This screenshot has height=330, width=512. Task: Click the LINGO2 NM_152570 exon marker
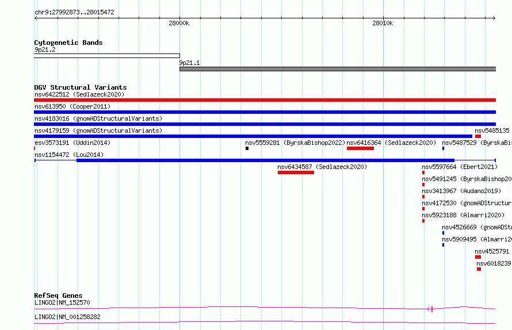[x=431, y=309]
